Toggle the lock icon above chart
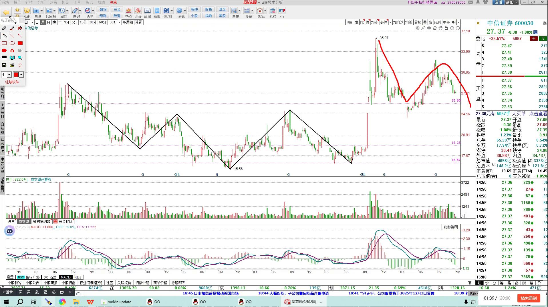 click(x=446, y=28)
